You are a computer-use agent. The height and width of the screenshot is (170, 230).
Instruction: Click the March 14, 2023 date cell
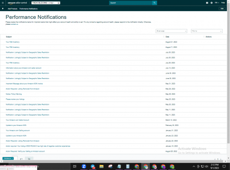pos(171,120)
